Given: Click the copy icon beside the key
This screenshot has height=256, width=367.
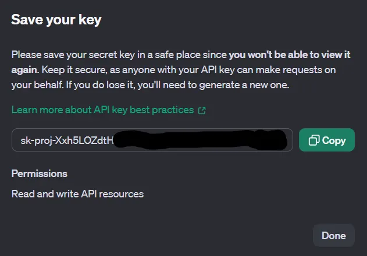Looking at the screenshot, I should coord(314,140).
